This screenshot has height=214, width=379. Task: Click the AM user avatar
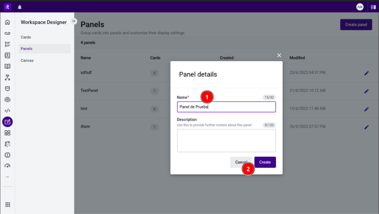(x=360, y=7)
